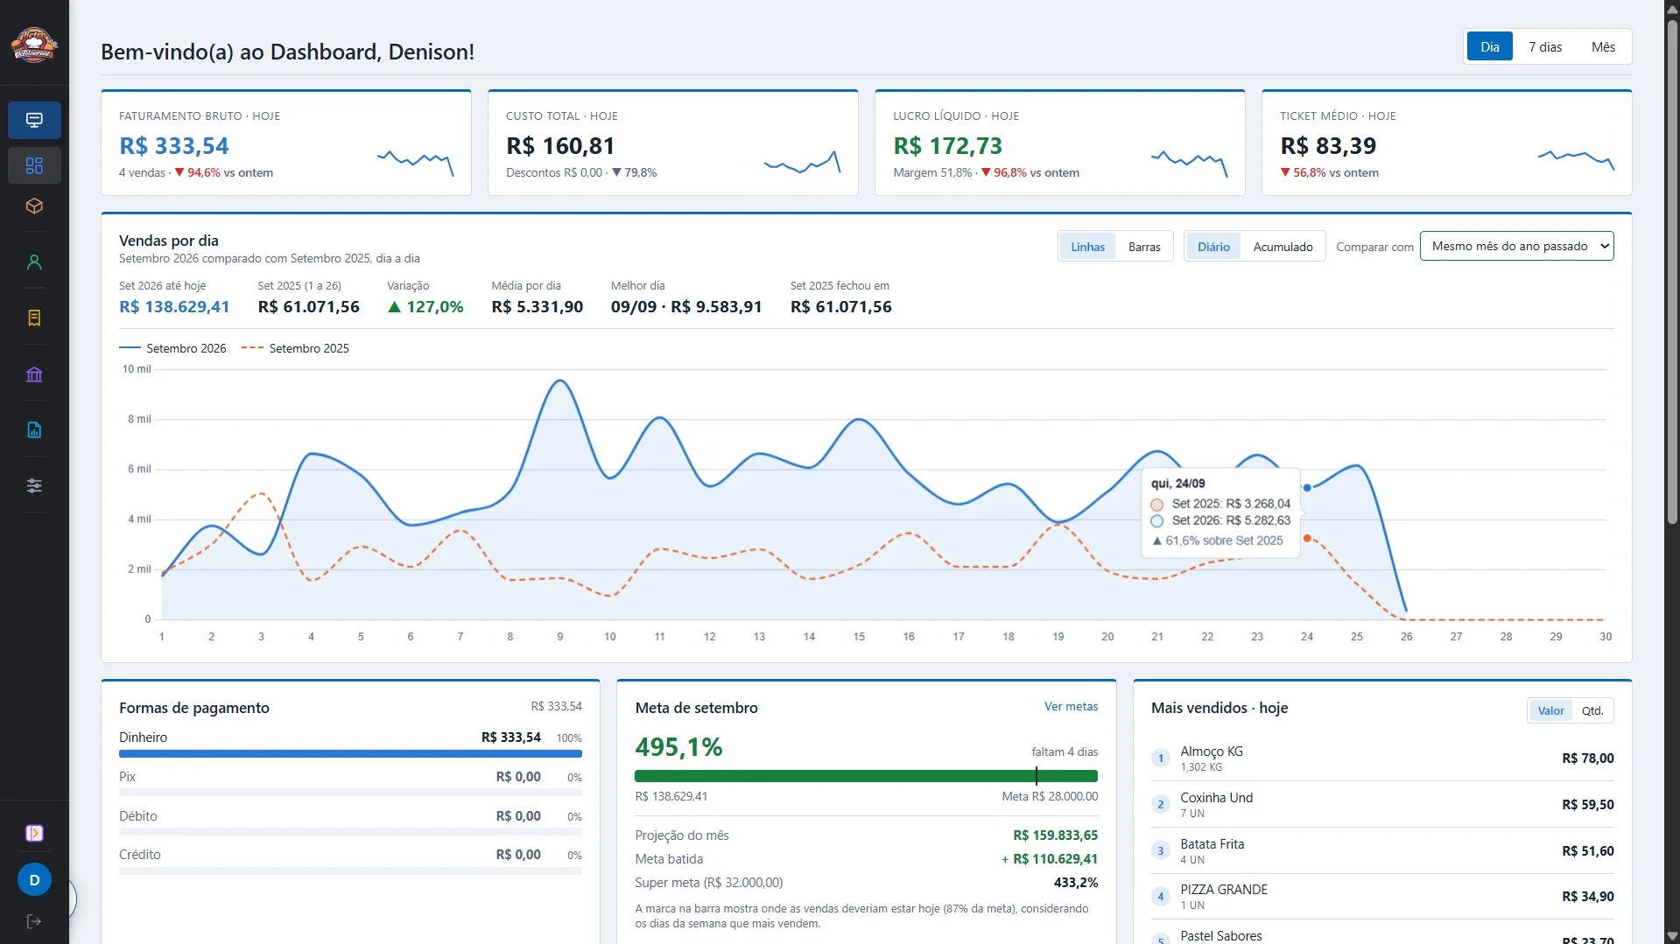
Task: Open the products box icon in the sidebar
Action: [34, 206]
